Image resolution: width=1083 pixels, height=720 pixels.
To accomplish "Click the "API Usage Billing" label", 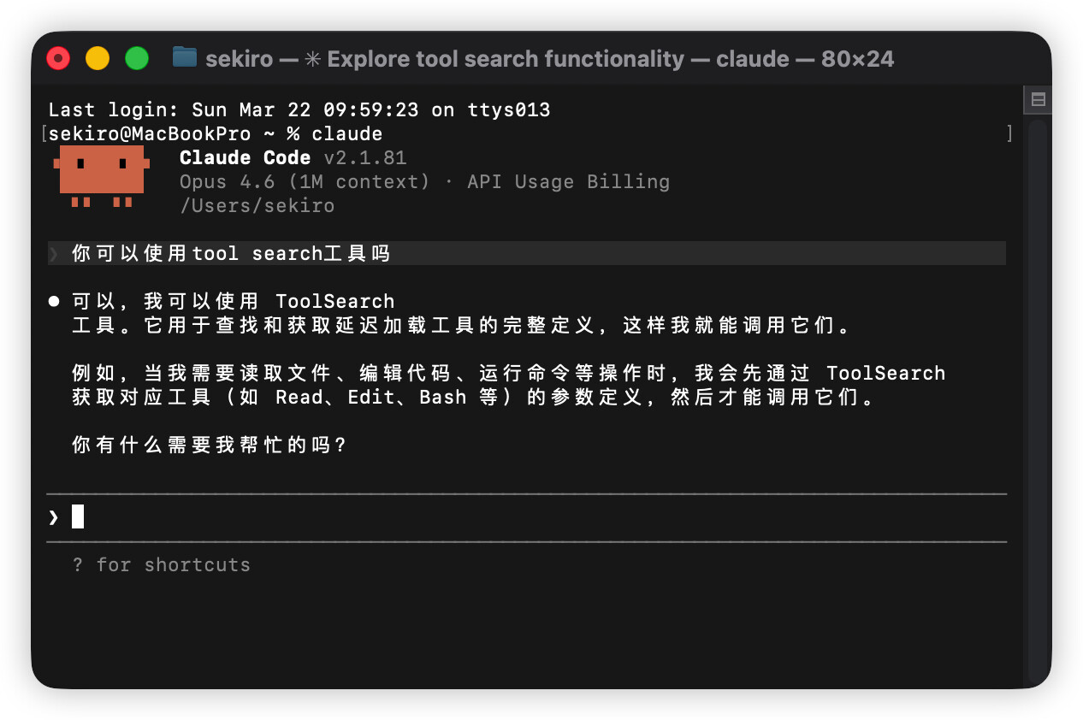I will click(568, 181).
